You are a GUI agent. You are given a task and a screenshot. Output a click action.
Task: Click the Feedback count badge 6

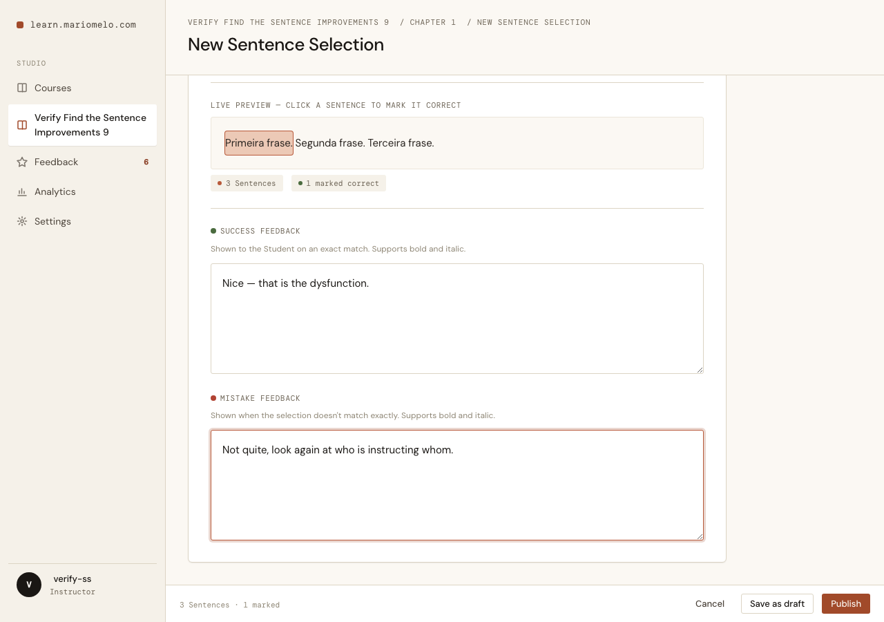[x=146, y=162]
